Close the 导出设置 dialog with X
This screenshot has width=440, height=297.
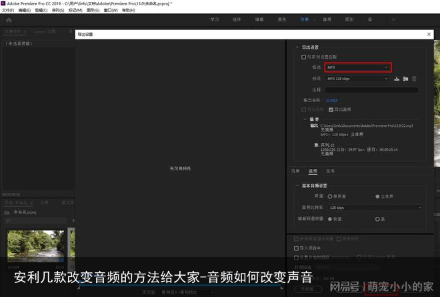(x=429, y=34)
